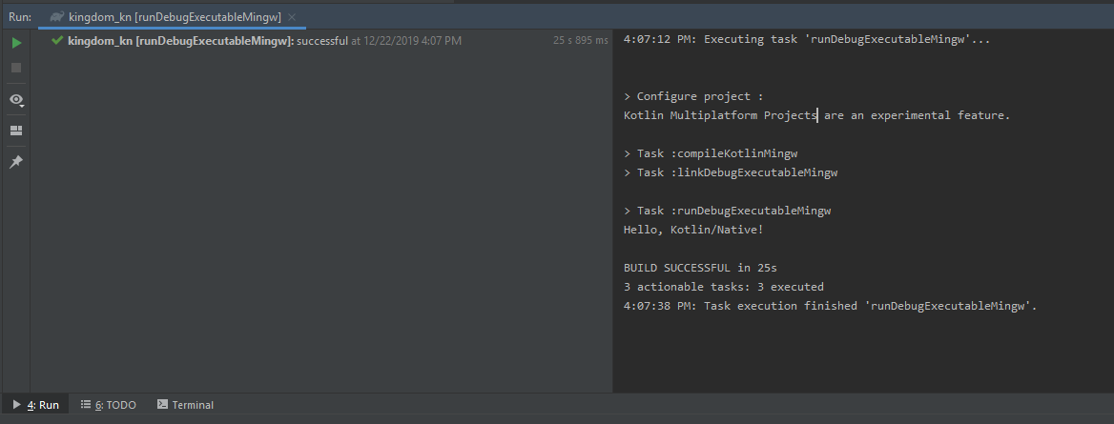The image size is (1114, 424).
Task: Click 'Task execution finished' console line
Action: [830, 306]
